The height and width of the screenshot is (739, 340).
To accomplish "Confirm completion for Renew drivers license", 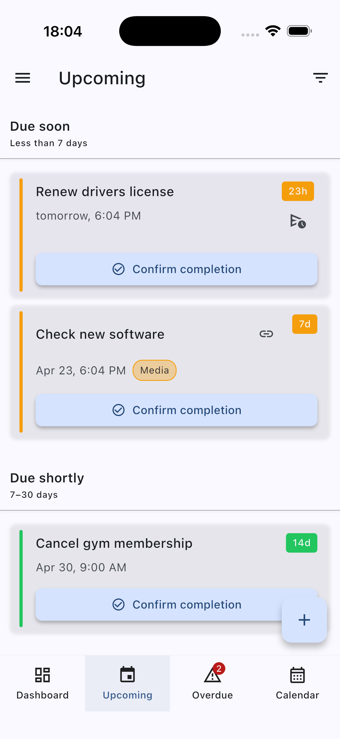I will [176, 269].
